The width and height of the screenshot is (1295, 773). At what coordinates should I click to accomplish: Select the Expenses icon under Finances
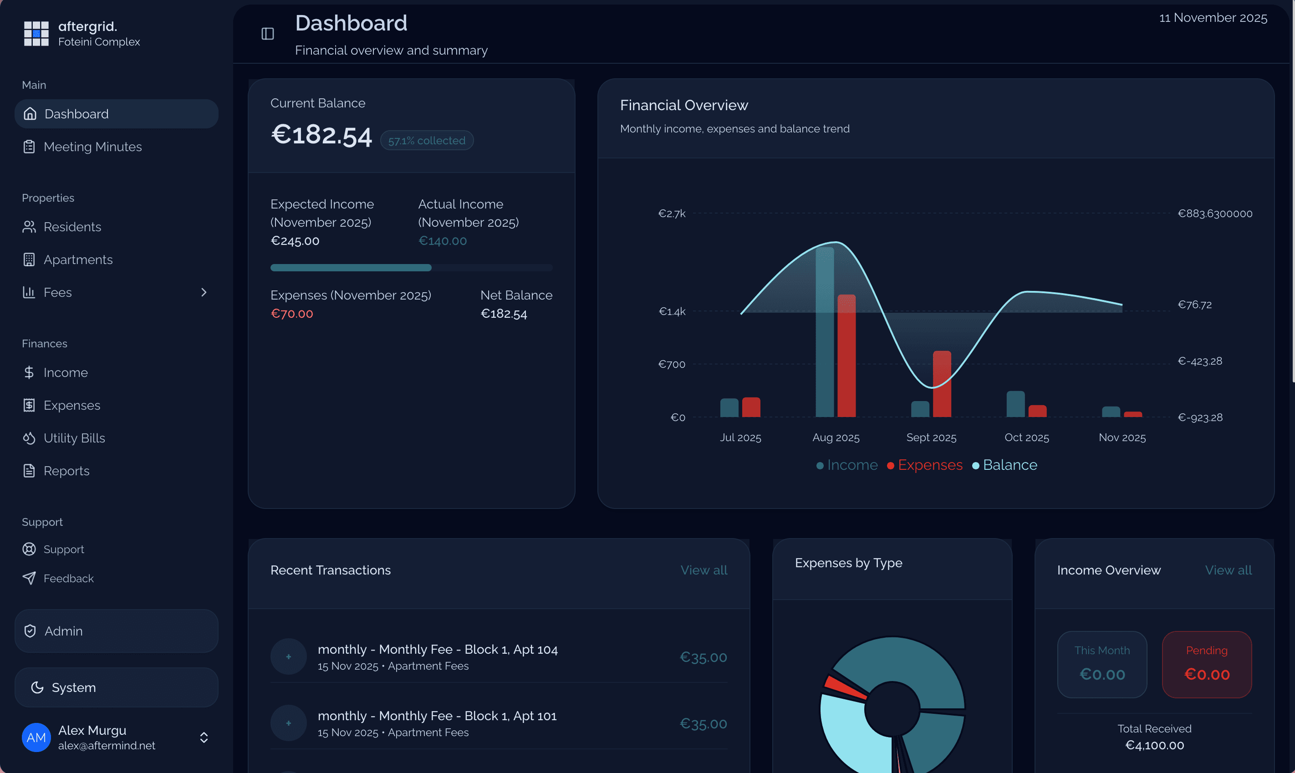tap(30, 405)
